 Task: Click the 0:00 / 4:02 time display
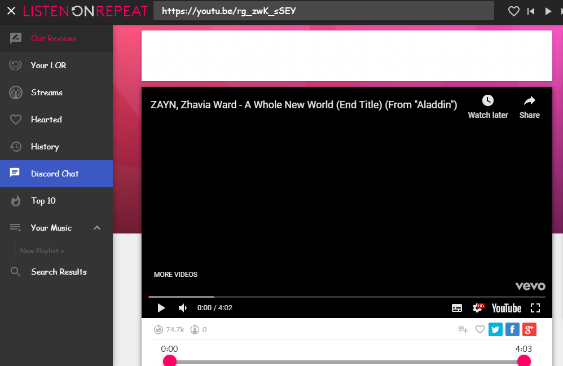click(215, 308)
